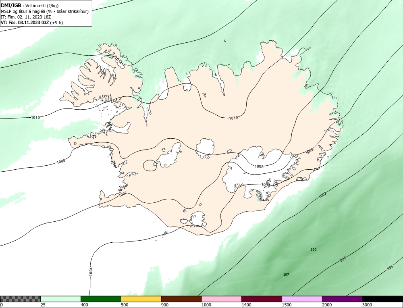Click the '1010' isobar label over the western ocean
The image size is (403, 308).
click(x=35, y=117)
